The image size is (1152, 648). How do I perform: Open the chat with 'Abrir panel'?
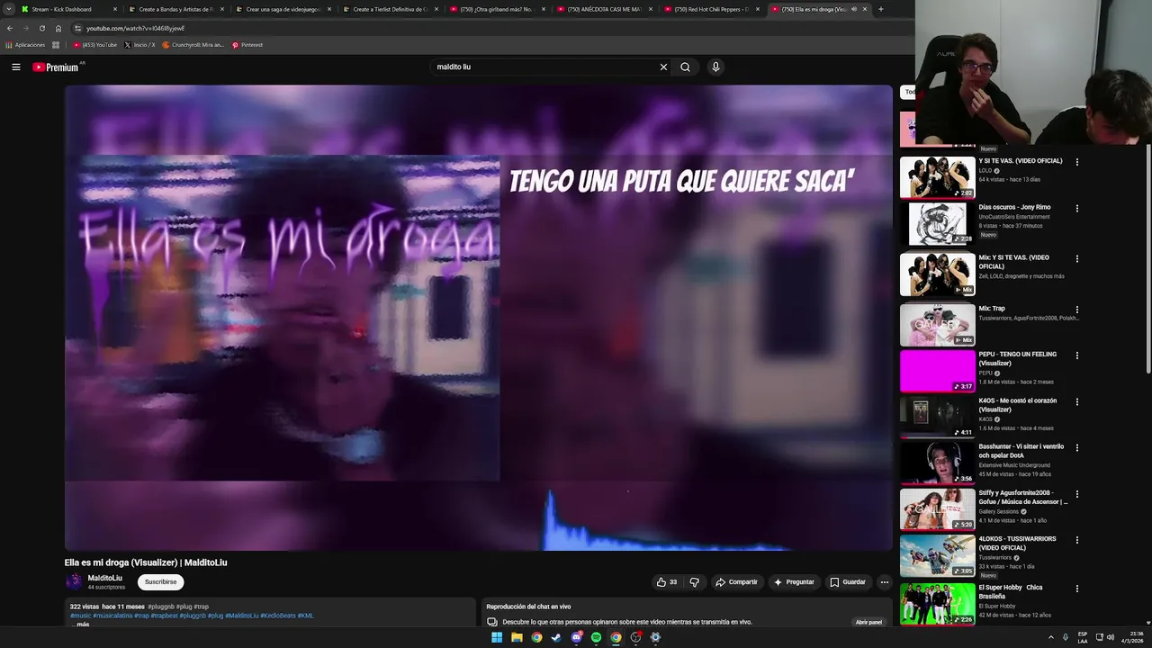point(868,622)
